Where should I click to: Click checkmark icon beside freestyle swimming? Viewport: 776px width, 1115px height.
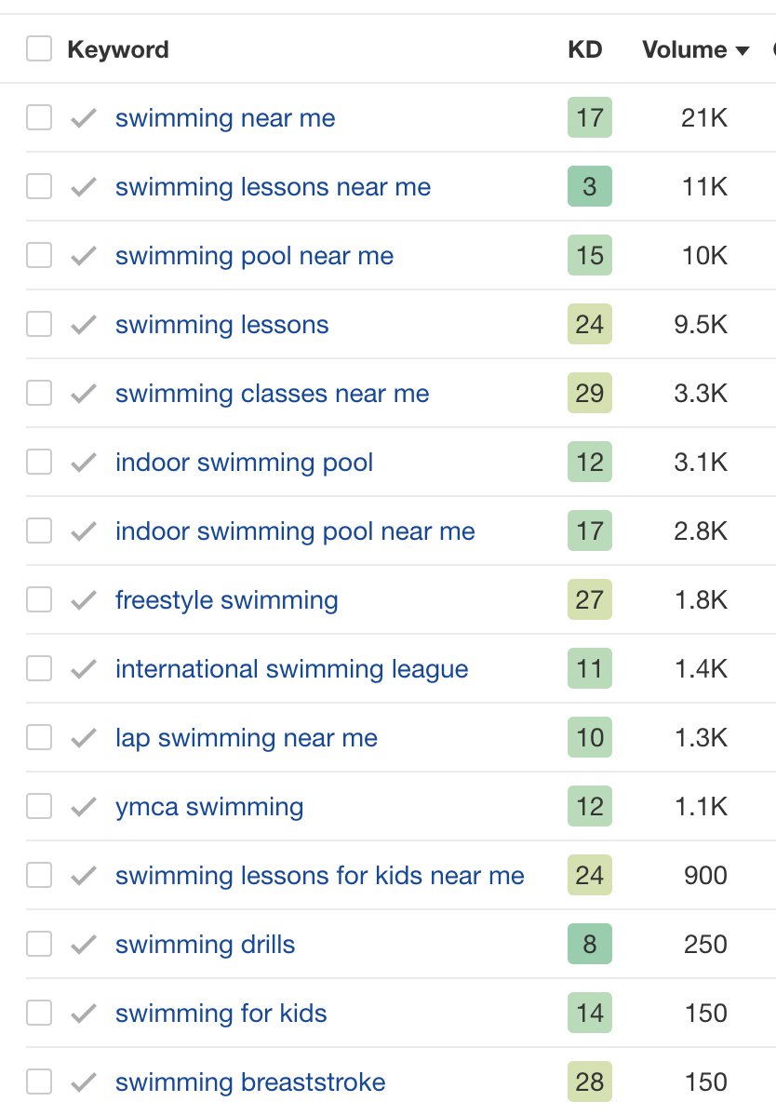(84, 600)
